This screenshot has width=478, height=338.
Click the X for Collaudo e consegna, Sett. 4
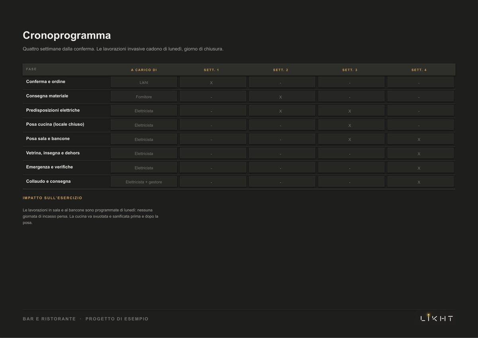[x=419, y=182]
